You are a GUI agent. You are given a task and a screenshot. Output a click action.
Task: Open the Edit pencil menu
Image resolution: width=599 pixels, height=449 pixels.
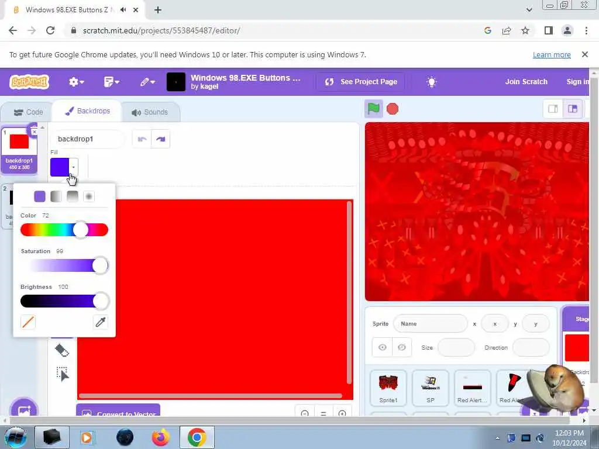147,82
